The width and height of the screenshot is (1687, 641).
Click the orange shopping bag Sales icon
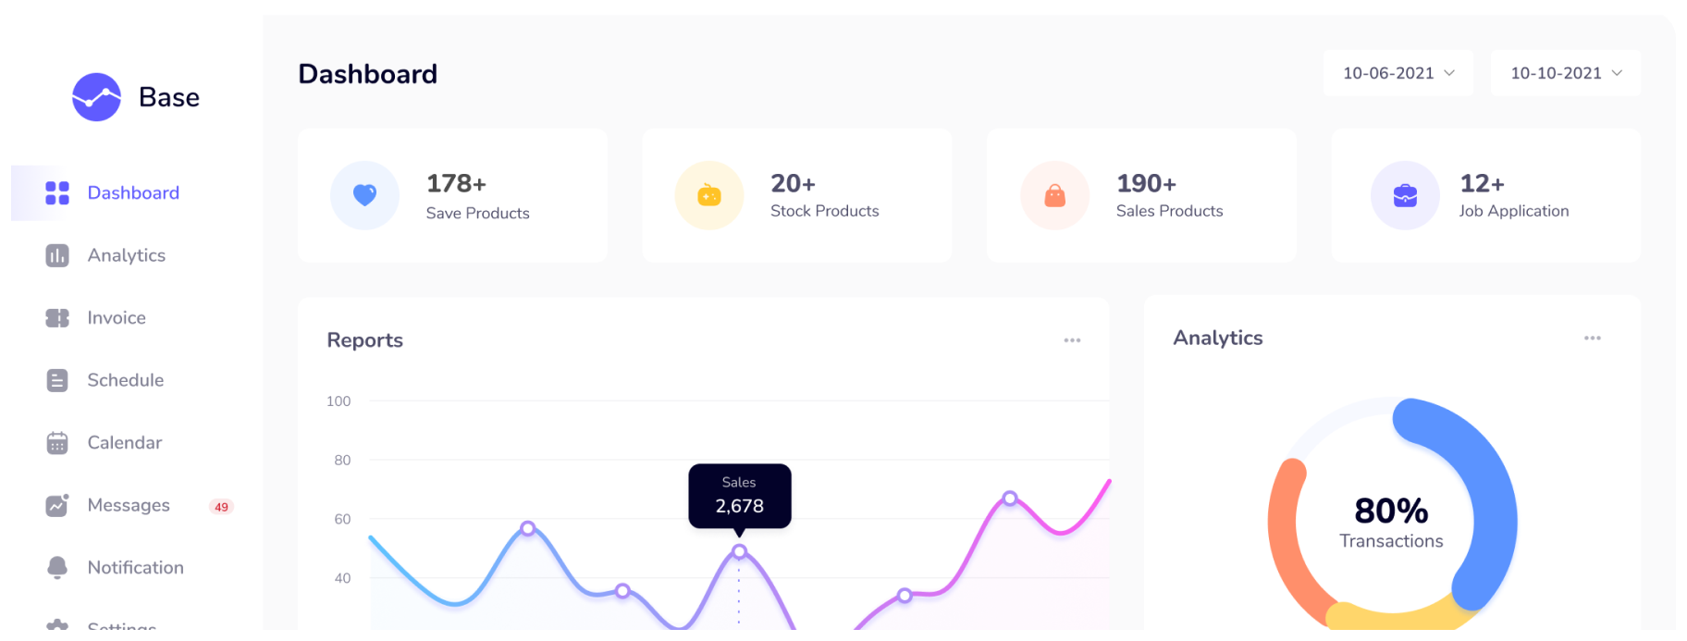(1054, 195)
